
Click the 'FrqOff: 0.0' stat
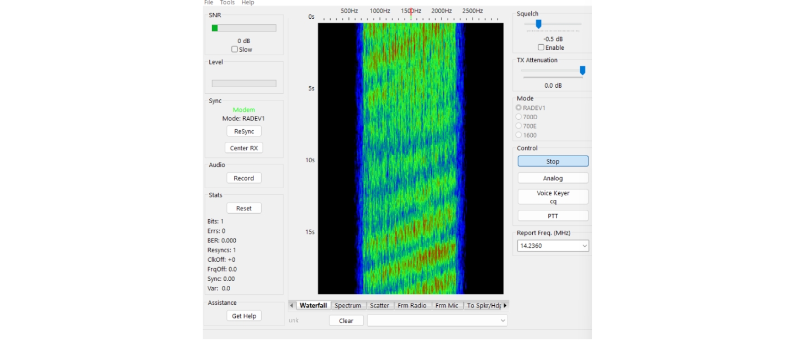[222, 269]
